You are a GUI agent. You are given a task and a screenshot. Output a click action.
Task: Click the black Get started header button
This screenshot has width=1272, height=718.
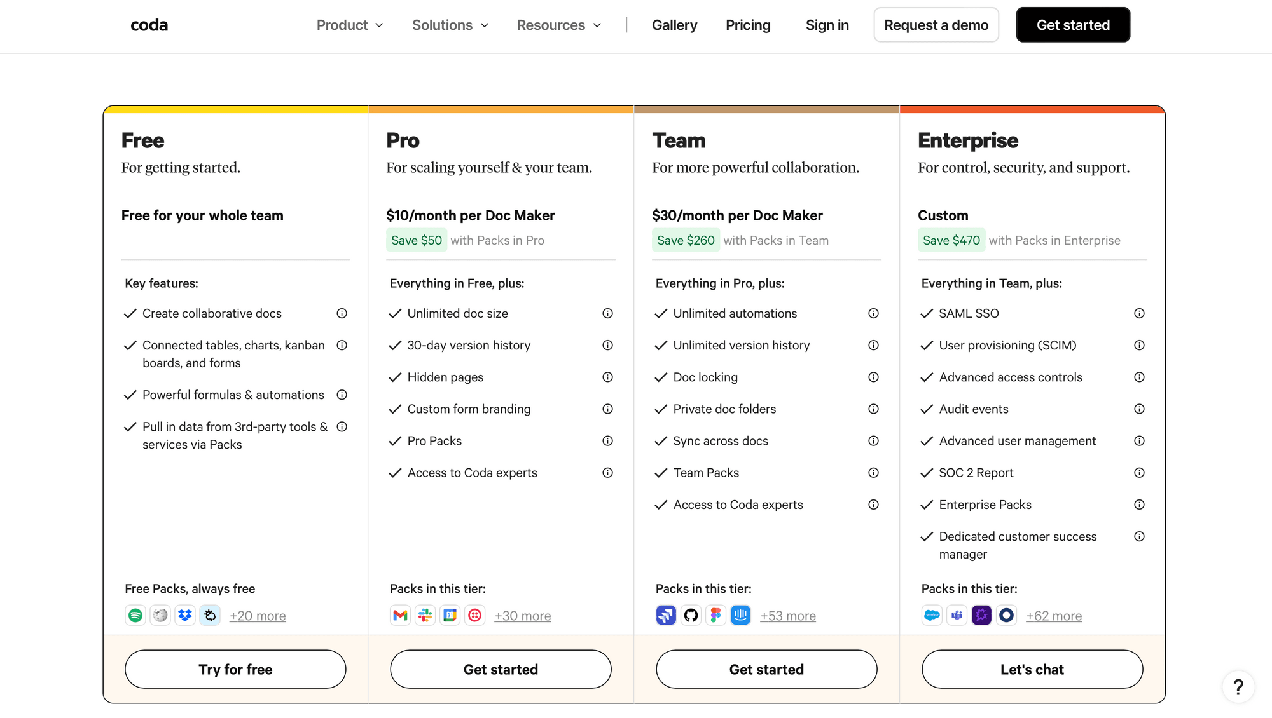tap(1073, 25)
